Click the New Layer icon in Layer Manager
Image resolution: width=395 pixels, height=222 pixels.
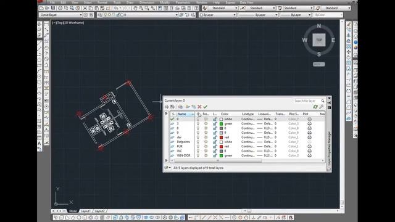(188, 107)
